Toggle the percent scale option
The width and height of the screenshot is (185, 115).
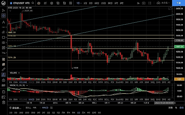tap(176, 108)
